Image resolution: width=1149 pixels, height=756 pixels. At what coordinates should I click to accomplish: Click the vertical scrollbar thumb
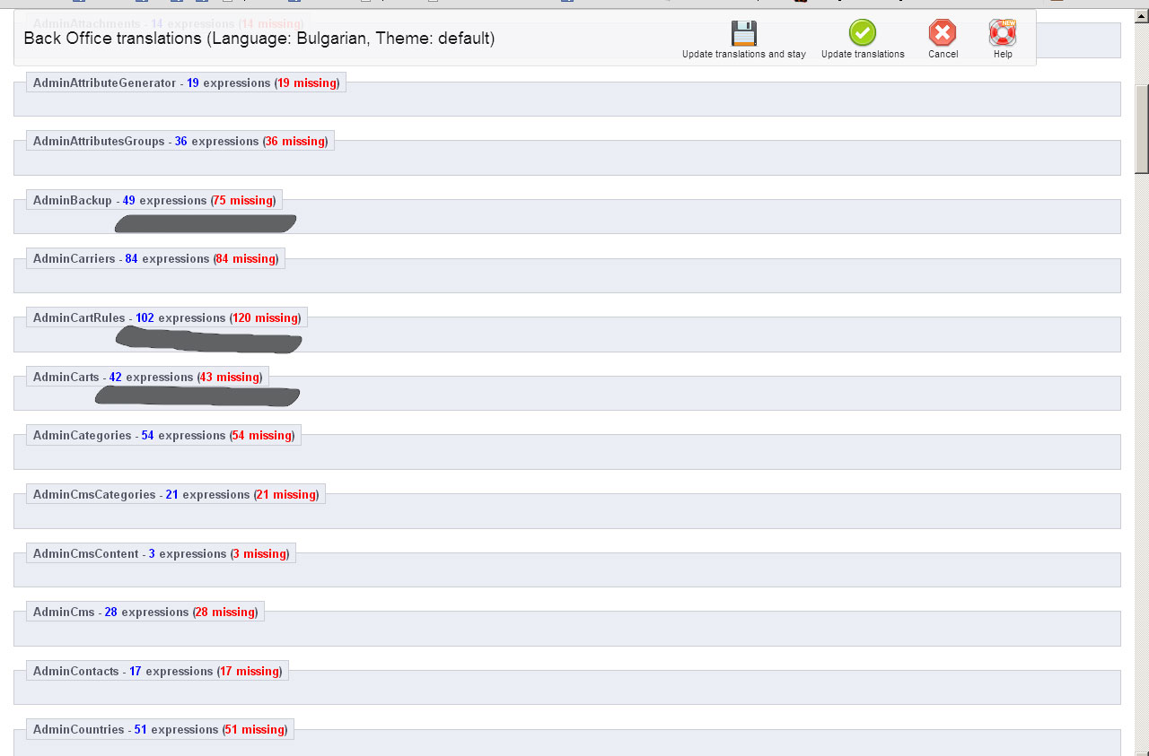1142,128
